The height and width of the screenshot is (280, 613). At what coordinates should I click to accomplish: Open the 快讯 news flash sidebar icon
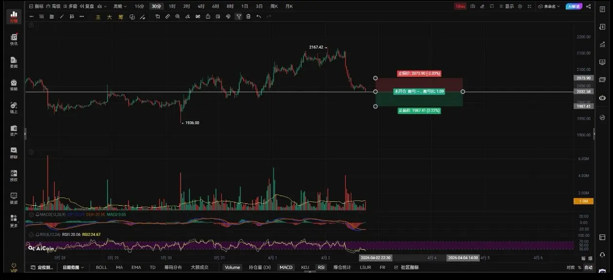14,40
